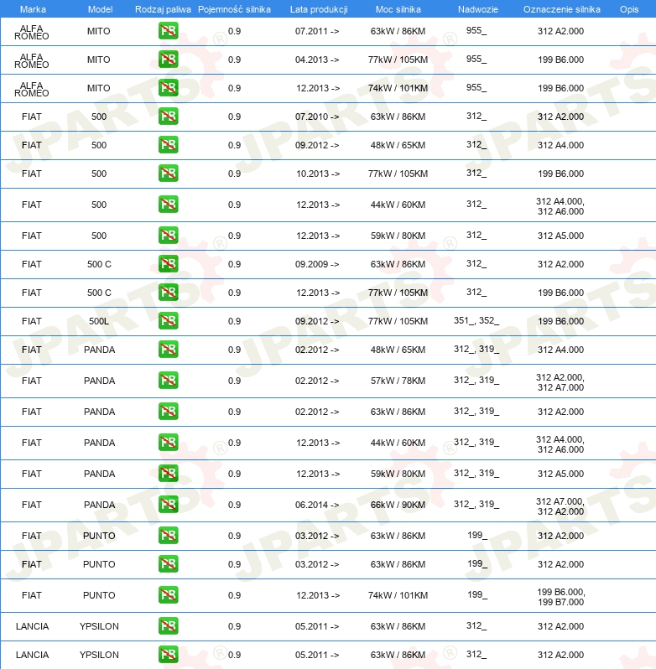Click fuel icon in MITO 07.2011 row

point(168,31)
